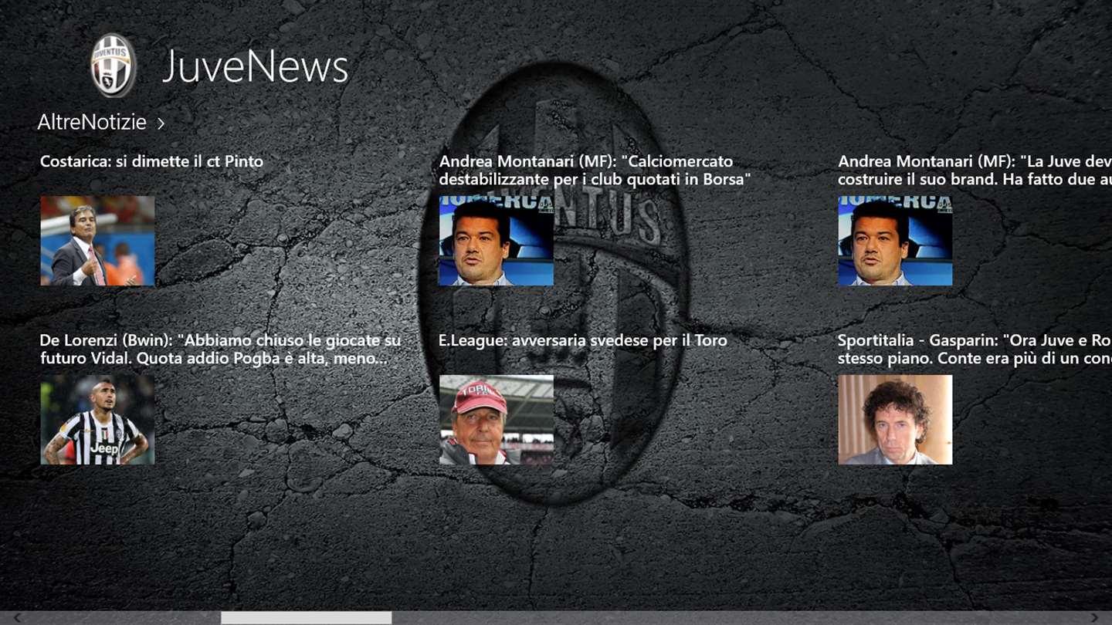Click the scrollbar right arrow

point(1095,617)
